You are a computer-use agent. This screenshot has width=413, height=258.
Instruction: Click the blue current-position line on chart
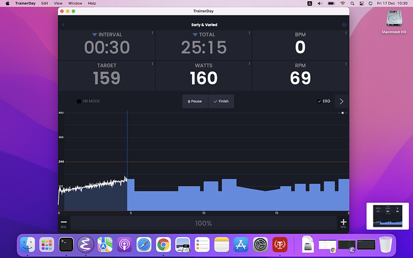coord(127,161)
